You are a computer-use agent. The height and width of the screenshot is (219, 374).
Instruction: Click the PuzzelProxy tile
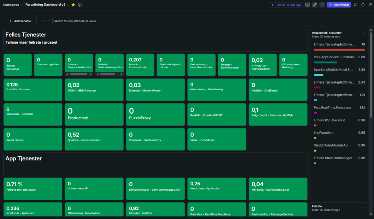155,115
